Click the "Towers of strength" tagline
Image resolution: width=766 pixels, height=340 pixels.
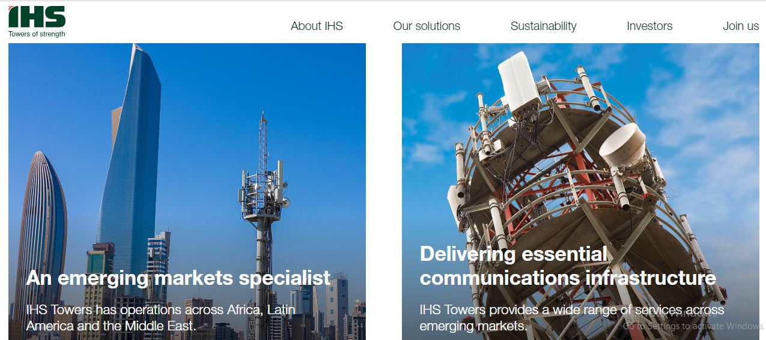pos(37,34)
